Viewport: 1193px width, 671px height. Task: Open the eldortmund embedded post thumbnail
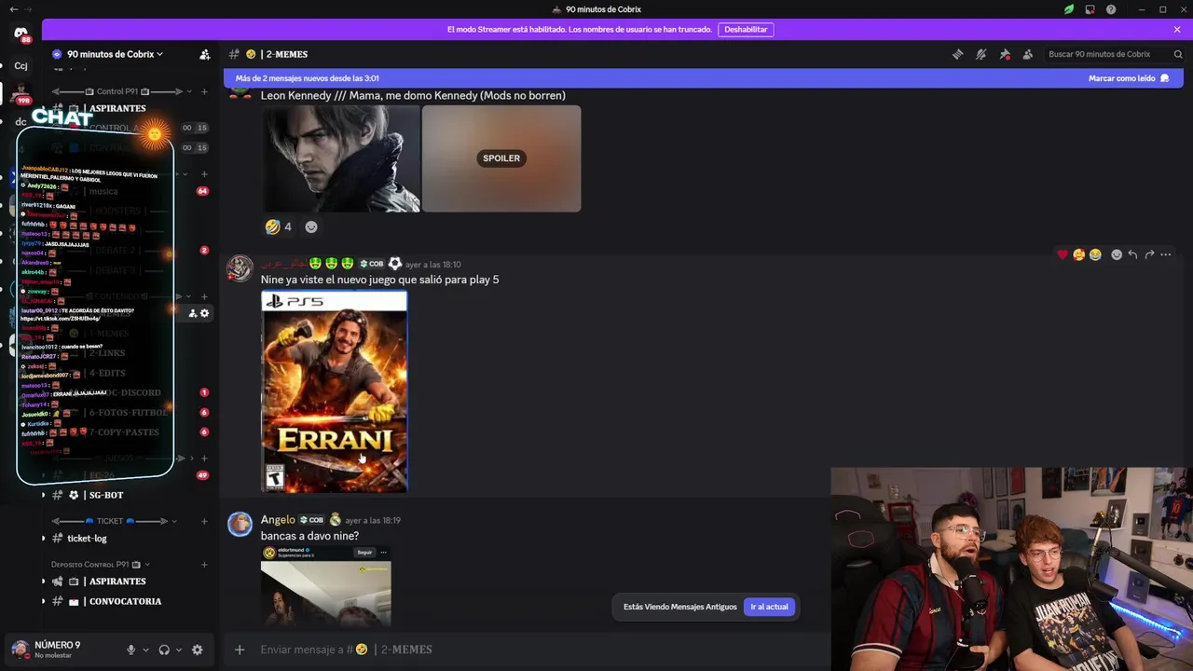(x=326, y=584)
